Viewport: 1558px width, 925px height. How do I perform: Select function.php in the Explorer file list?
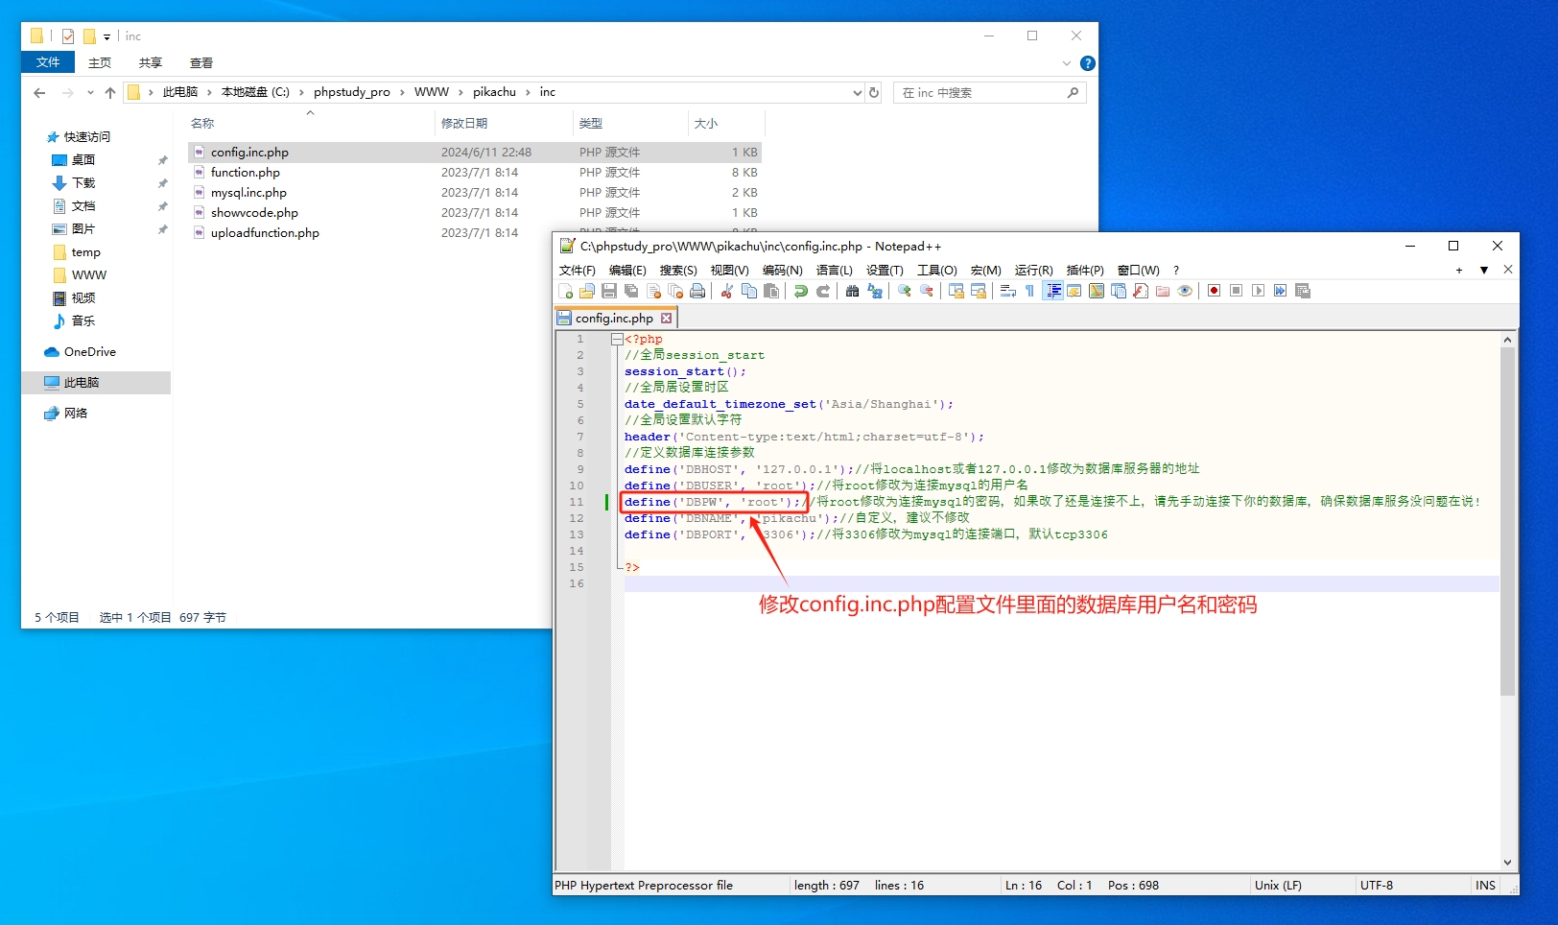246,173
